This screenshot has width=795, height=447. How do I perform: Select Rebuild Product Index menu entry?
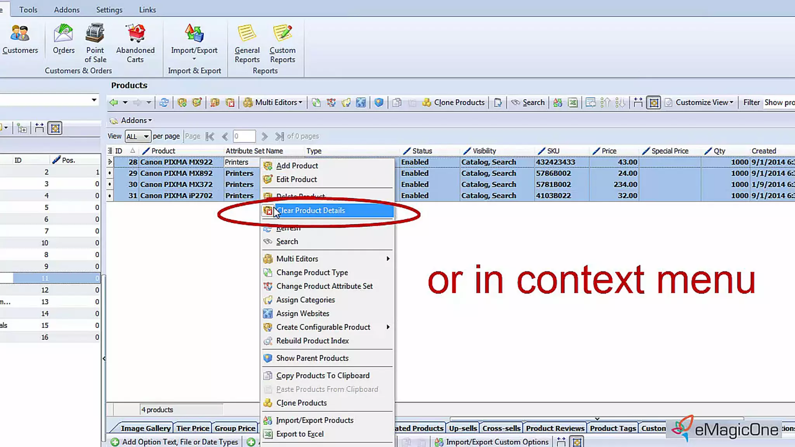coord(312,341)
